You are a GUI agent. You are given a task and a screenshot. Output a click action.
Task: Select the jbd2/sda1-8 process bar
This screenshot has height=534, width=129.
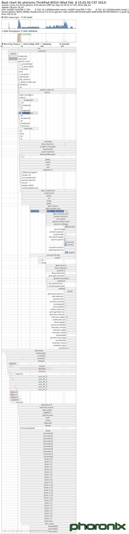tap(47, 405)
